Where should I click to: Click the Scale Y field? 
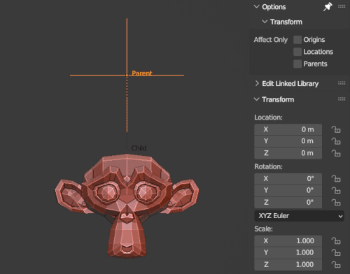click(288, 252)
